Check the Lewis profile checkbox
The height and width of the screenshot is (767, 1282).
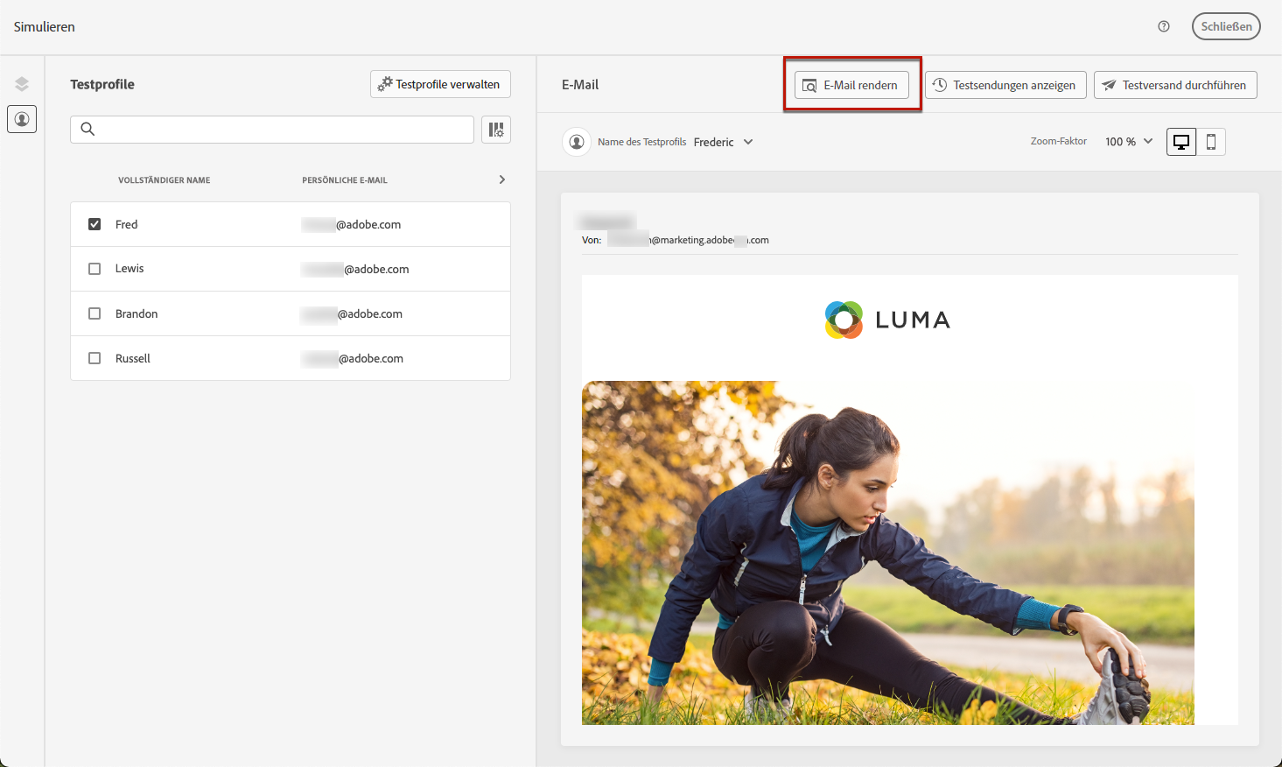pyautogui.click(x=95, y=269)
